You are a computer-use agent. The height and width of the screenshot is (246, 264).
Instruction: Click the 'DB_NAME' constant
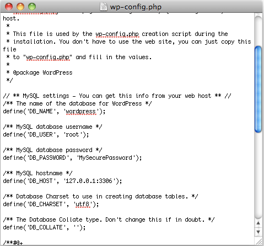[41, 112]
